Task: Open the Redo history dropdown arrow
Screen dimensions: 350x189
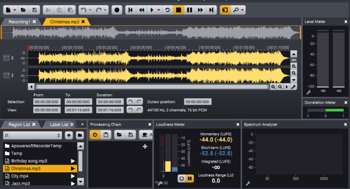Action: pos(105,10)
